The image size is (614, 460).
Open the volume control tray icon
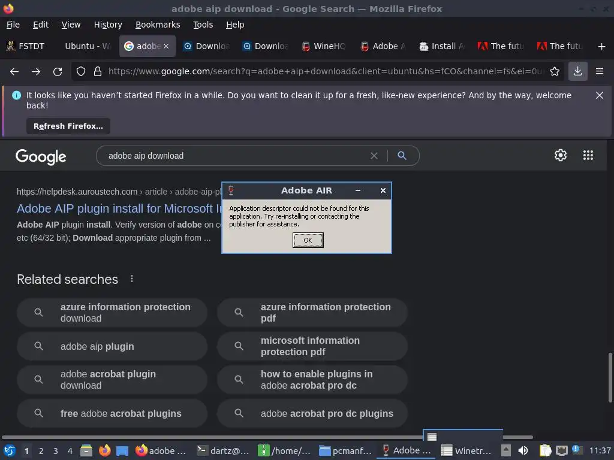click(523, 450)
